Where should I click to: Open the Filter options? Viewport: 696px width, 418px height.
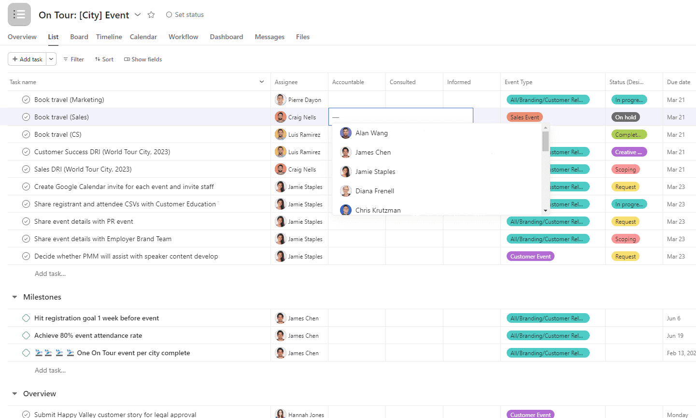click(x=73, y=59)
